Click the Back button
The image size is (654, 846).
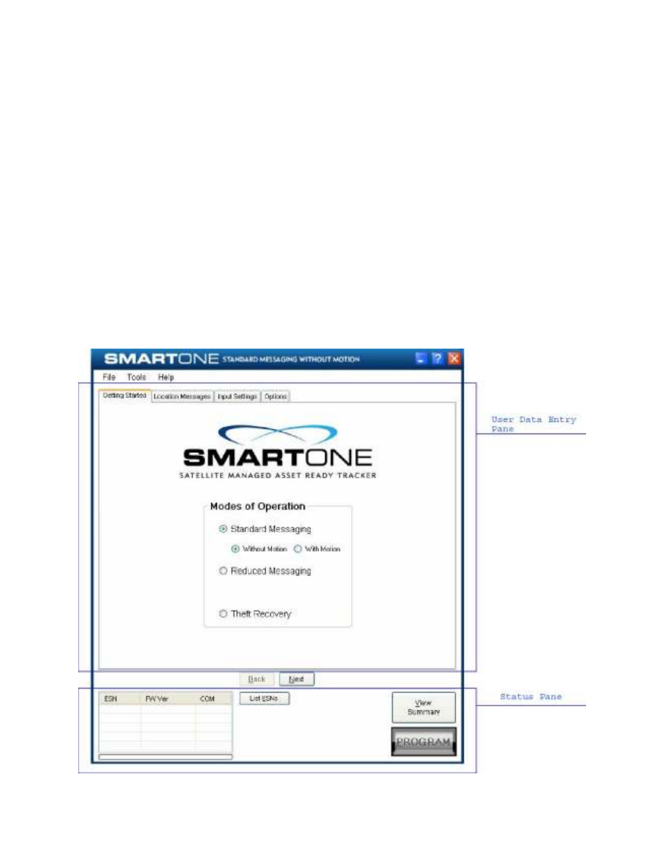[257, 679]
